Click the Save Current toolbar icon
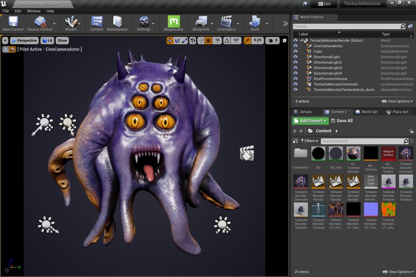 point(13,24)
